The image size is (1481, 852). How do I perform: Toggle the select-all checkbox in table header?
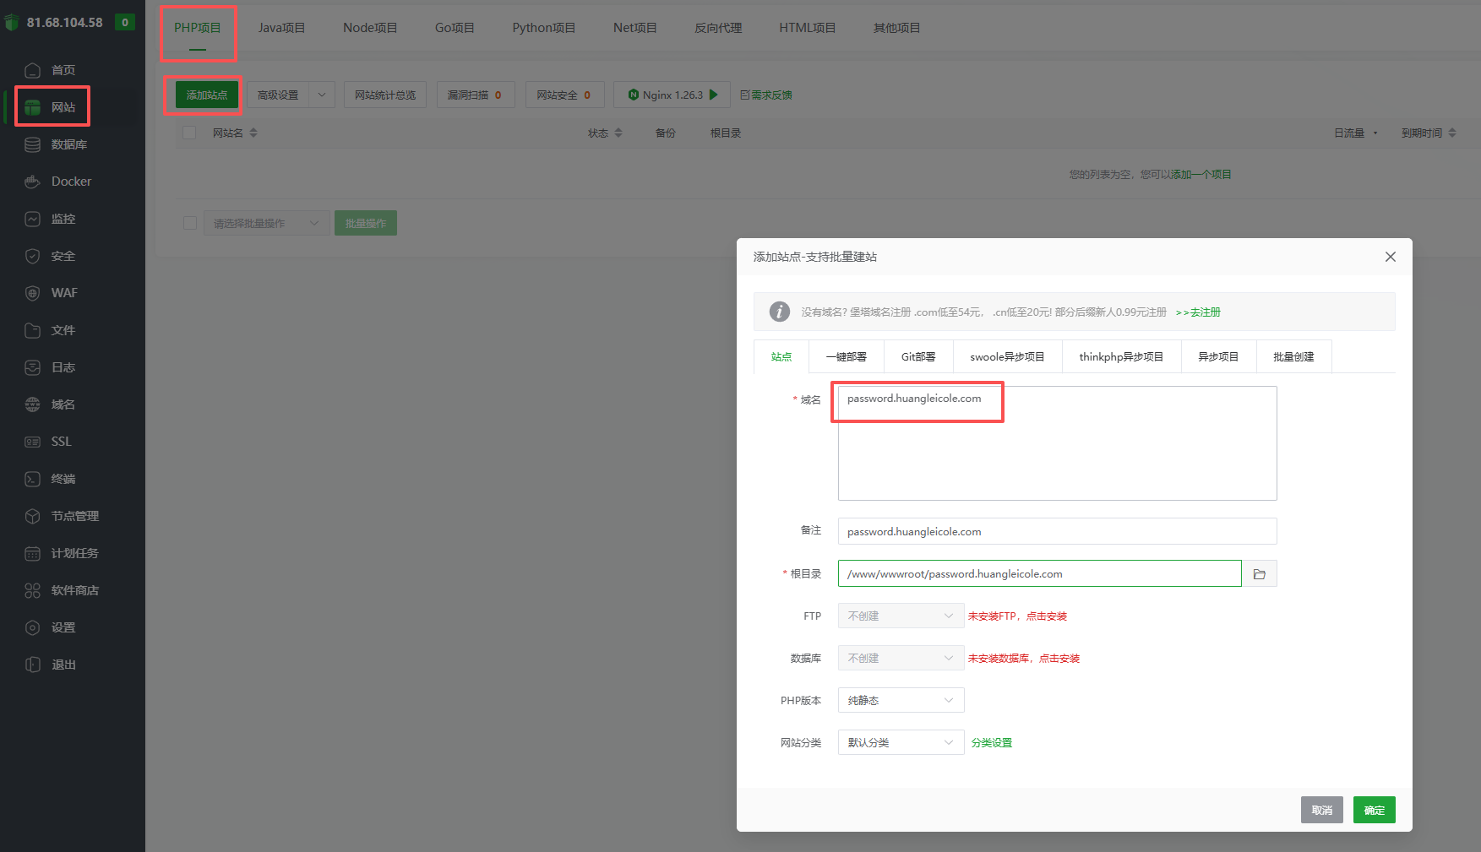click(x=189, y=133)
